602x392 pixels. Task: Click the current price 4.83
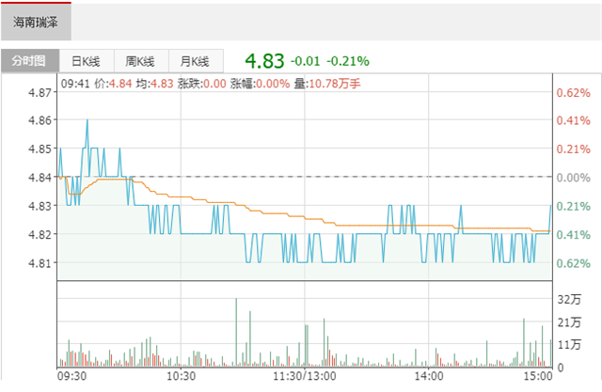point(264,61)
